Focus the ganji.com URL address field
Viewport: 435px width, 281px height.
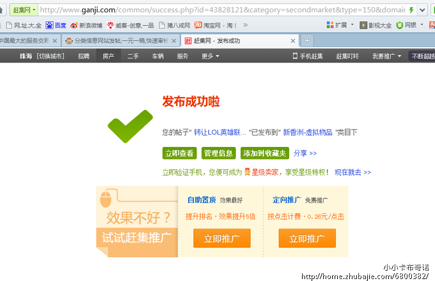coord(223,10)
